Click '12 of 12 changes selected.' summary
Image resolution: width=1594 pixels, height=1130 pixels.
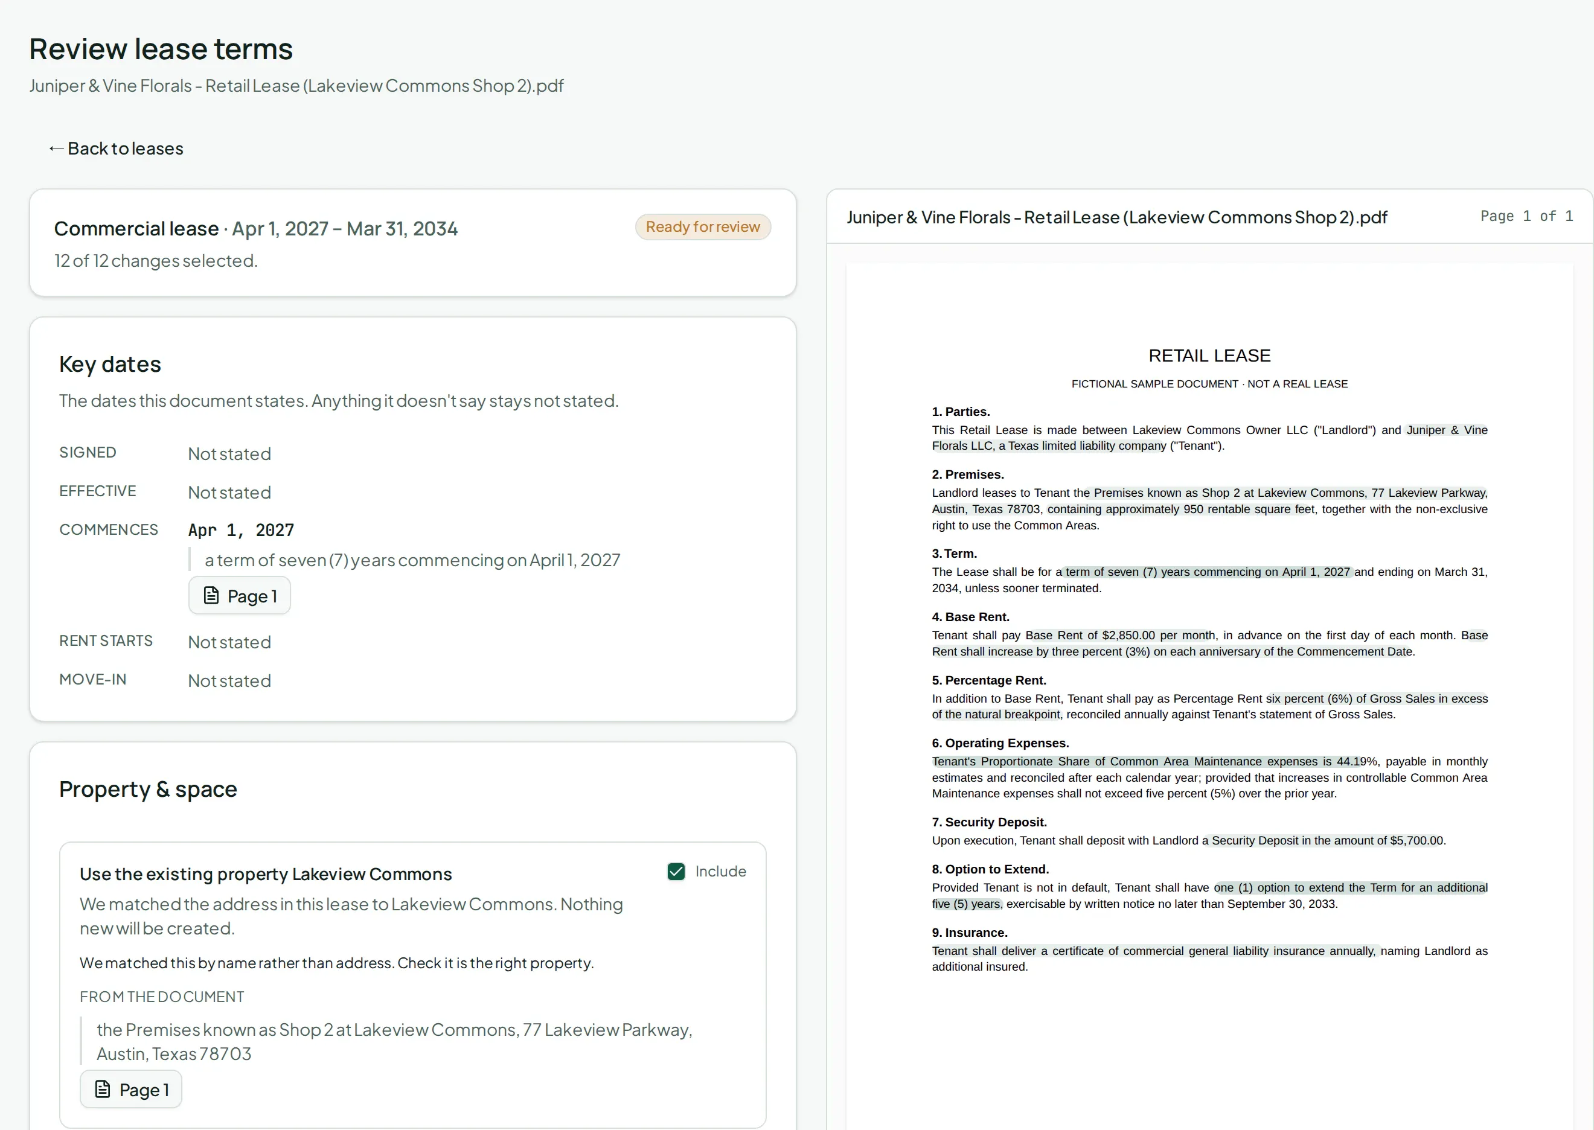point(156,261)
